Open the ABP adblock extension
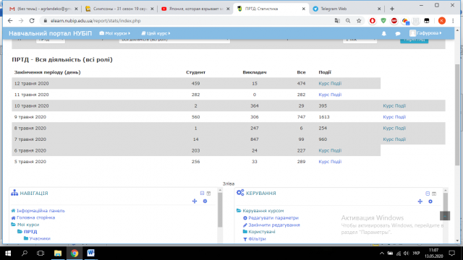Viewport: 463px width, 260px height. [394, 21]
